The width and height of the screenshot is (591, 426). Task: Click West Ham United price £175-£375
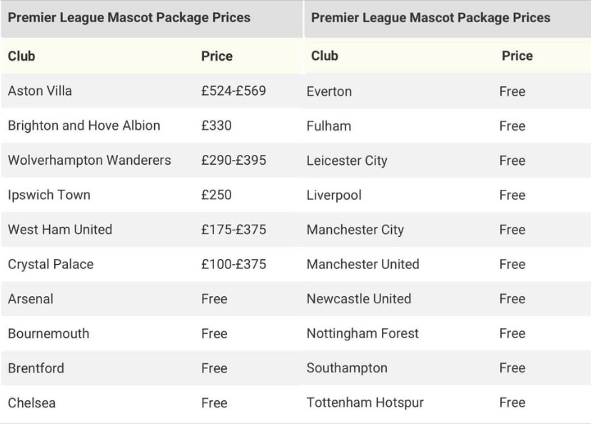click(233, 229)
